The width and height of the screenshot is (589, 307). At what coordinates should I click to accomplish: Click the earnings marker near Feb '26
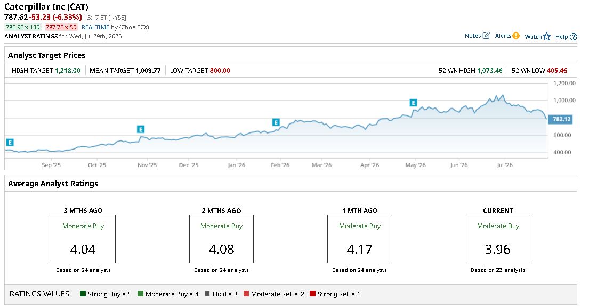pos(276,122)
